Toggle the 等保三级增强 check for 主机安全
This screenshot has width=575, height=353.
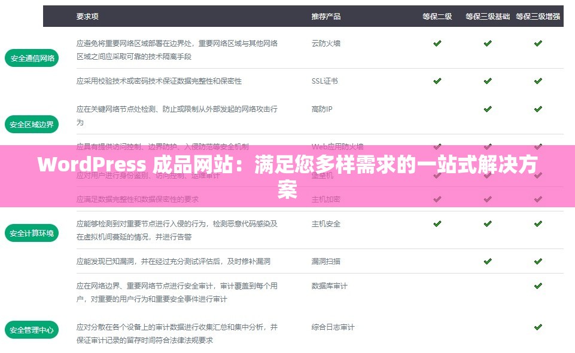point(537,224)
